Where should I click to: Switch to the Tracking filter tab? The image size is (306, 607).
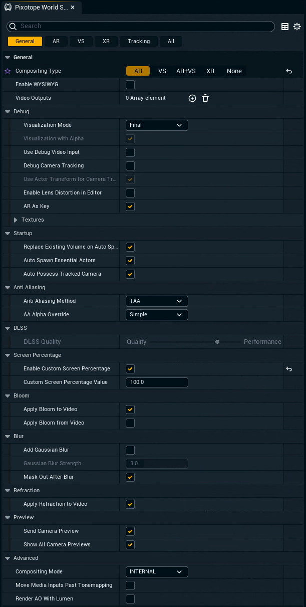click(x=138, y=41)
